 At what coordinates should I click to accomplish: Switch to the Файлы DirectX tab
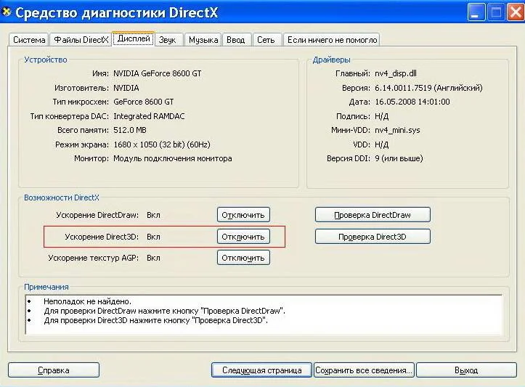[x=81, y=40]
